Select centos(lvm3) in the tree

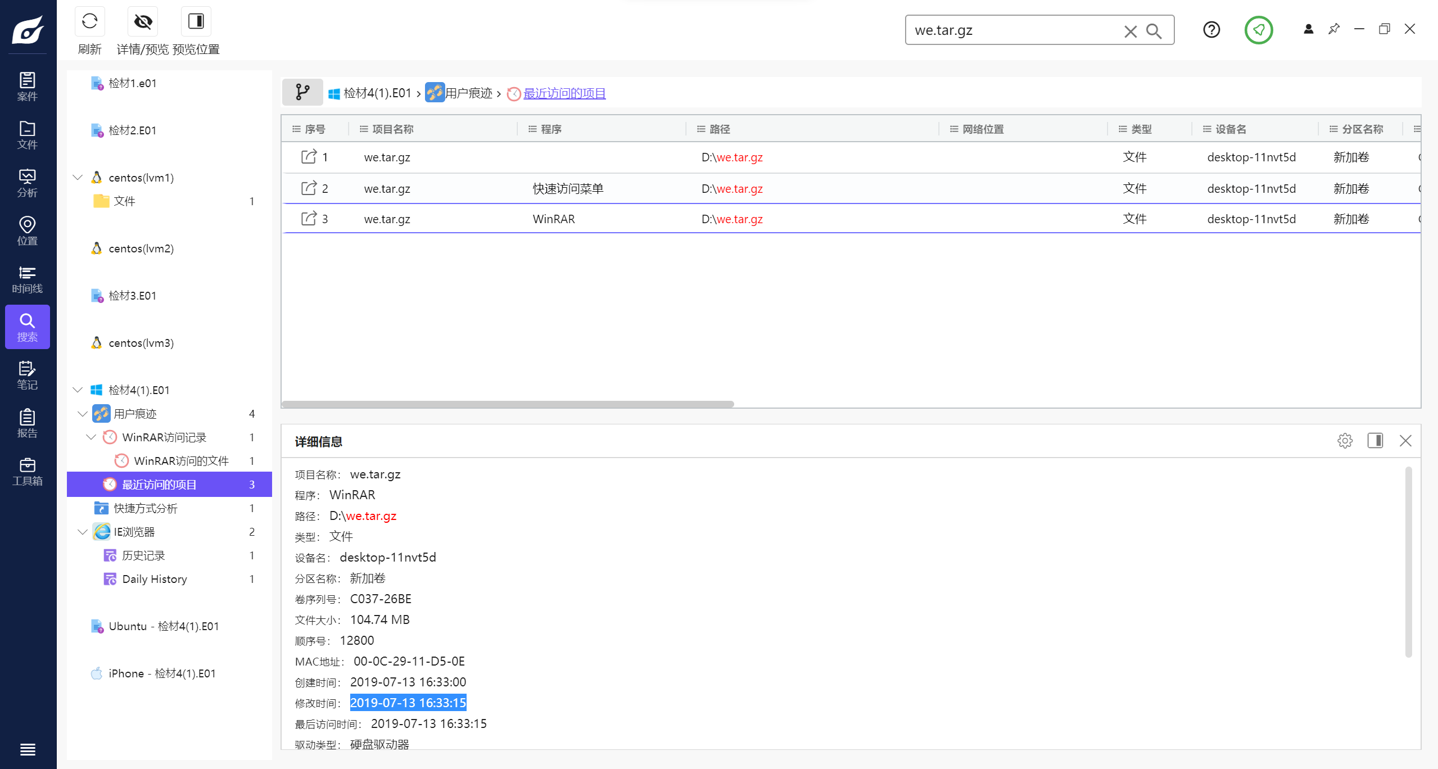pyautogui.click(x=141, y=343)
